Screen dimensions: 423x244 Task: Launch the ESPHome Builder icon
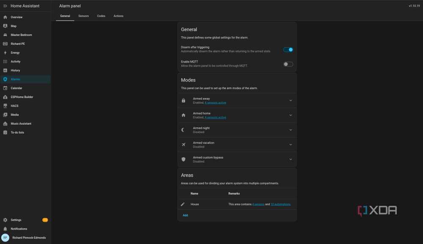(5, 97)
